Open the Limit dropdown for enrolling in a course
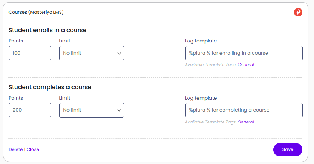Image resolution: width=314 pixels, height=164 pixels. click(x=91, y=53)
